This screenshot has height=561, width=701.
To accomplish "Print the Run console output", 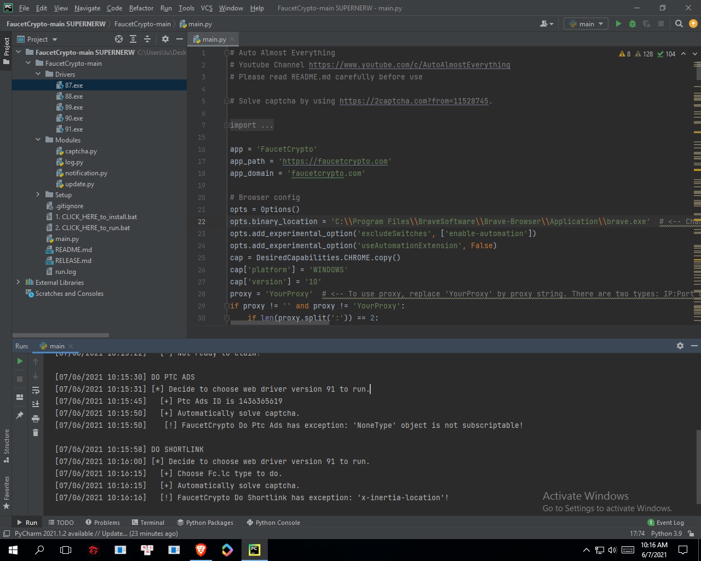I will pyautogui.click(x=36, y=419).
